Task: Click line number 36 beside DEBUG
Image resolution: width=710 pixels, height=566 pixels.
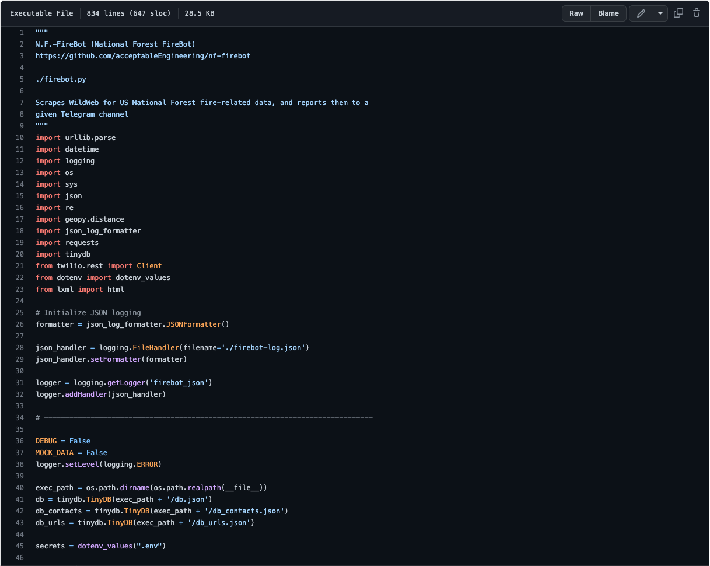Action: (22, 441)
